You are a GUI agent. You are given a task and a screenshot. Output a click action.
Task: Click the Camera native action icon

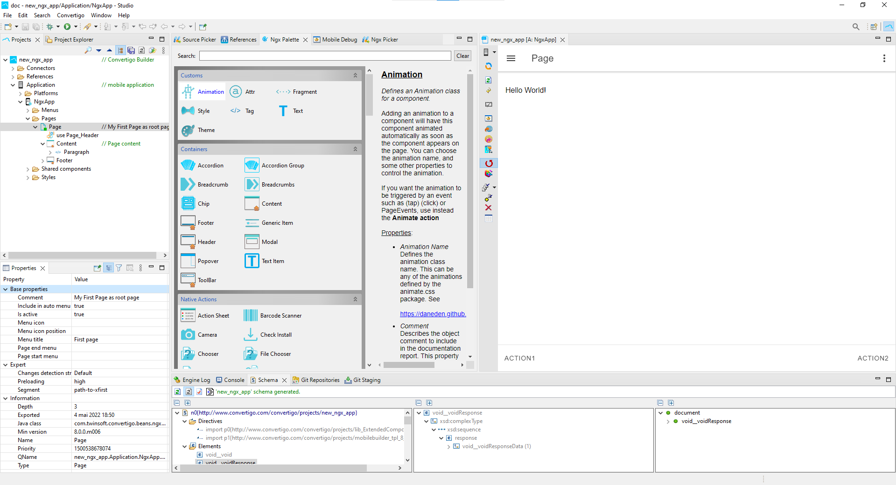188,335
